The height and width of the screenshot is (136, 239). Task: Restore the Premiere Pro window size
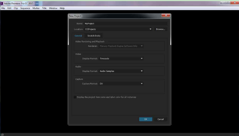click(x=228, y=3)
